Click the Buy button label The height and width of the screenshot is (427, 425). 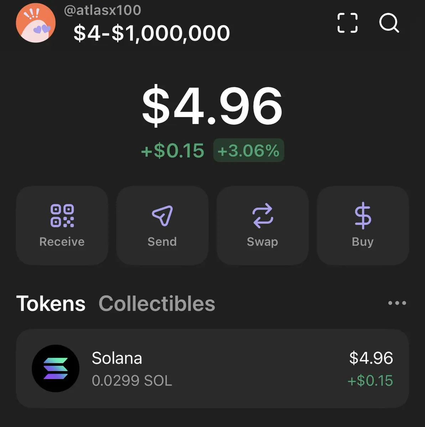[x=363, y=242]
